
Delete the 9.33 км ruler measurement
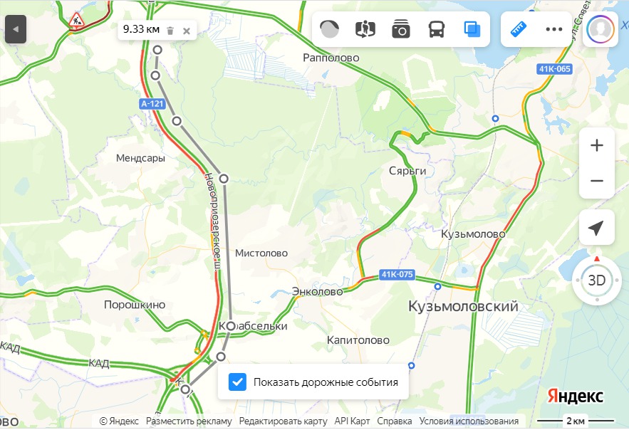[x=170, y=31]
